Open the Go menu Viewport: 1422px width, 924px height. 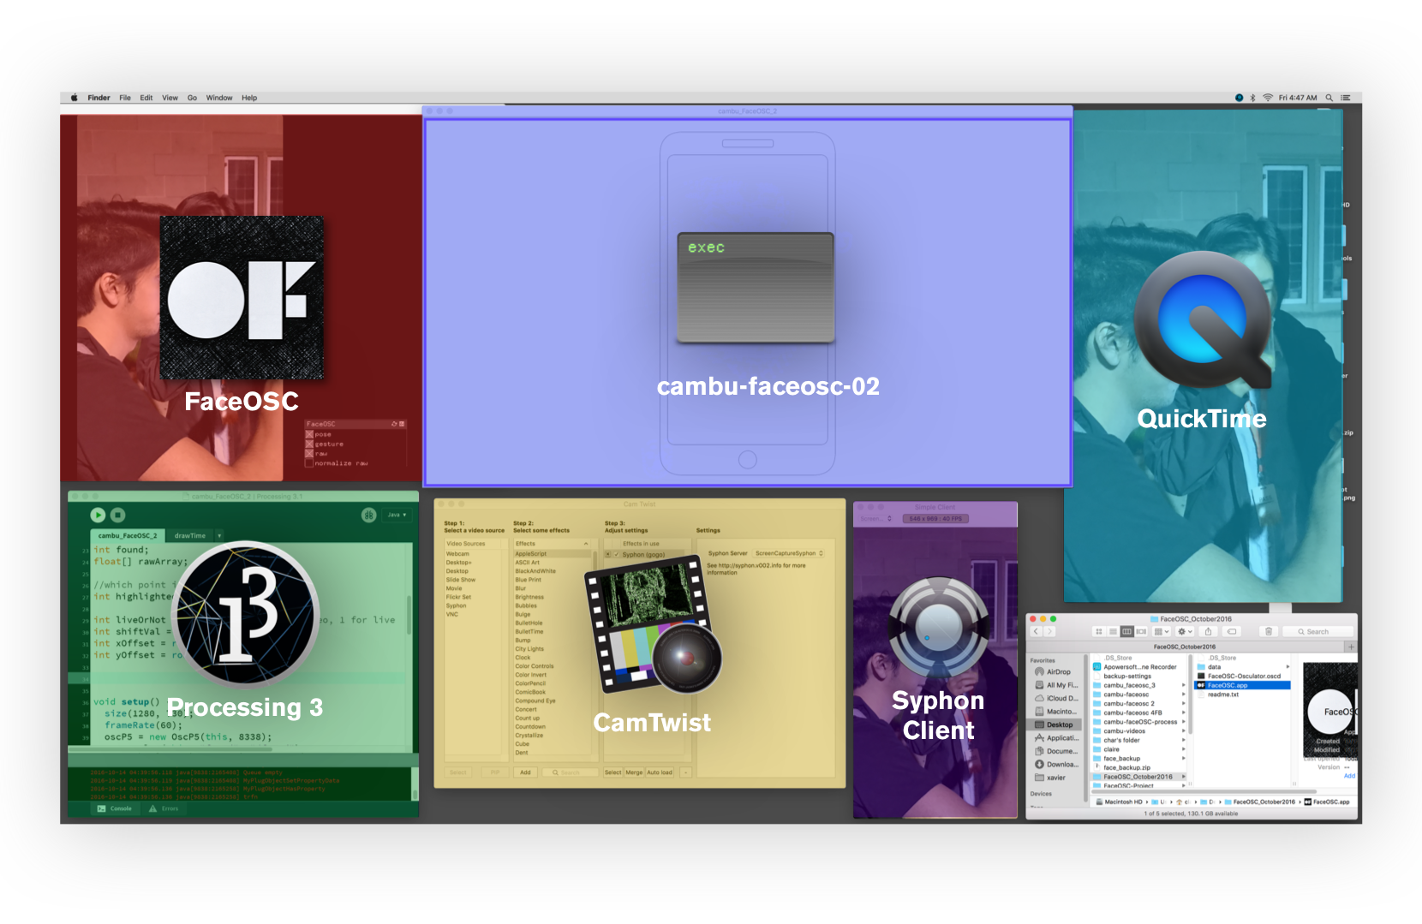pyautogui.click(x=193, y=98)
